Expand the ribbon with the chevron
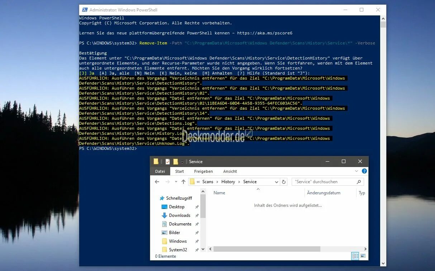The width and height of the screenshot is (435, 271). (356, 171)
